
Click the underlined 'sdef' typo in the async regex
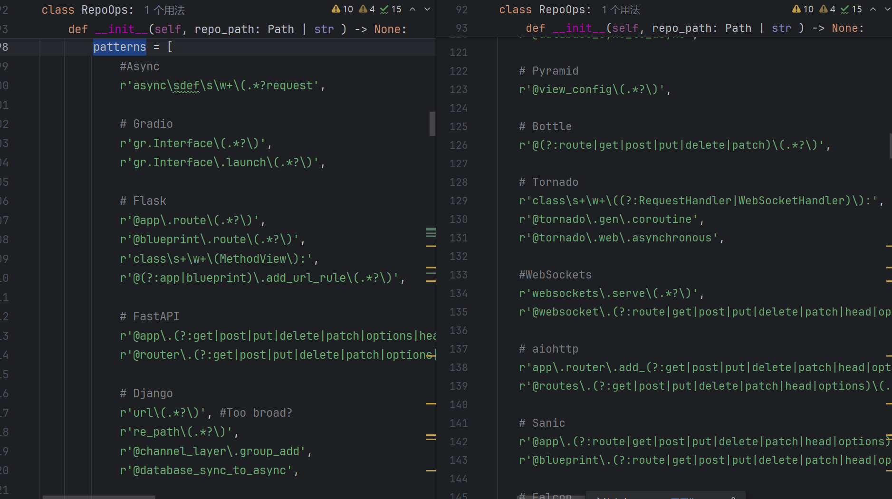coord(186,86)
